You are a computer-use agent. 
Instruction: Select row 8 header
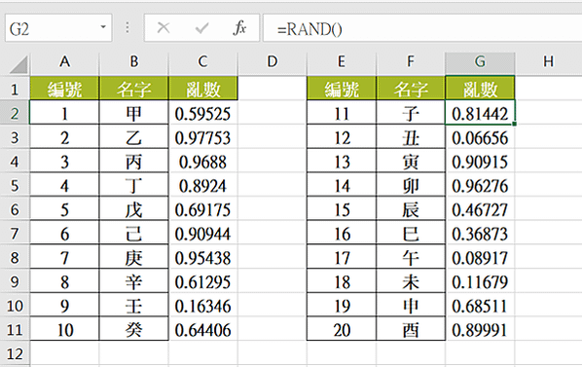(15, 257)
